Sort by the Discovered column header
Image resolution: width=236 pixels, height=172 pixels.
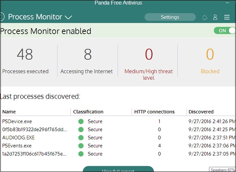pyautogui.click(x=201, y=112)
